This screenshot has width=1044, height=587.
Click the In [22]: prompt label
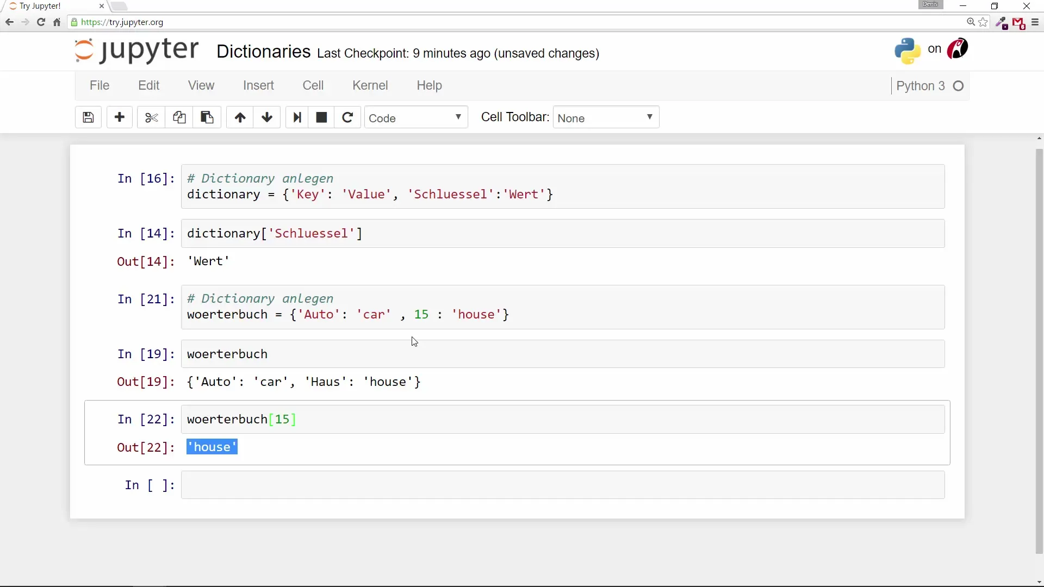[146, 420]
